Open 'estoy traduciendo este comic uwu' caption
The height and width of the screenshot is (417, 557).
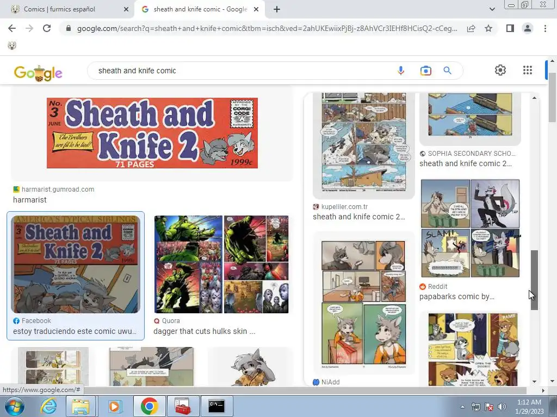click(x=75, y=331)
